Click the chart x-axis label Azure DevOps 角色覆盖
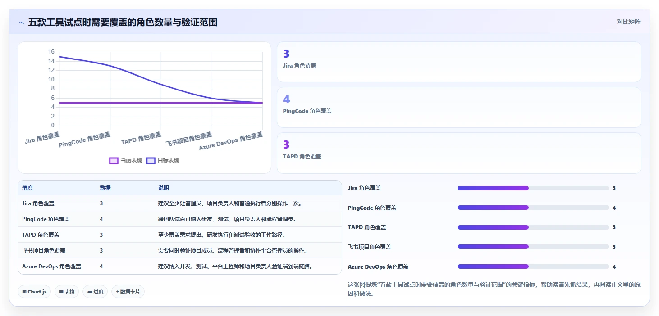The image size is (659, 316). 231,141
